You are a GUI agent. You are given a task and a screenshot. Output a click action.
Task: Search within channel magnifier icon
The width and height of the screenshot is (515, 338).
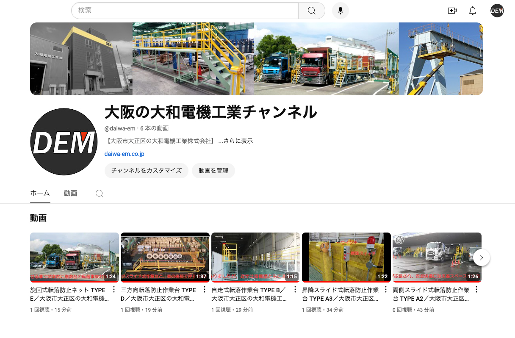coord(100,194)
